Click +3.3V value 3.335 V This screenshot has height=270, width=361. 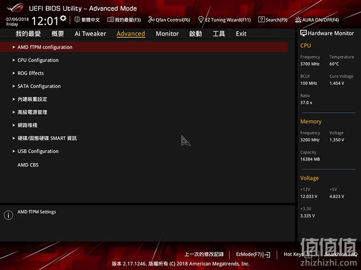click(307, 216)
